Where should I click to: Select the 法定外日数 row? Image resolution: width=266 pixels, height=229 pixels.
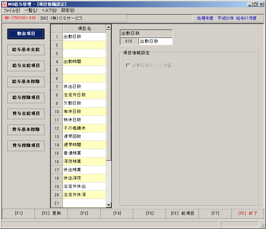tap(84, 95)
